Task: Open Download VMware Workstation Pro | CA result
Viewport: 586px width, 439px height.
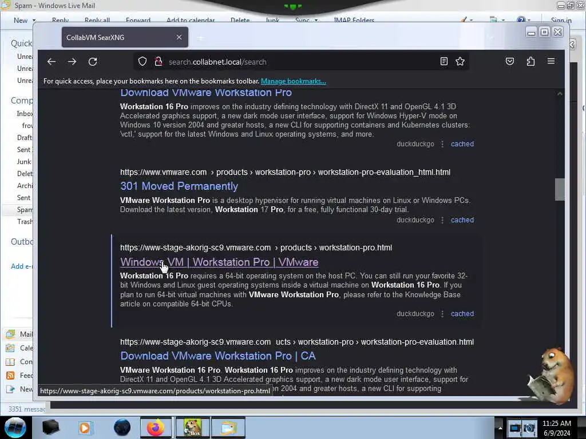Action: (x=218, y=356)
